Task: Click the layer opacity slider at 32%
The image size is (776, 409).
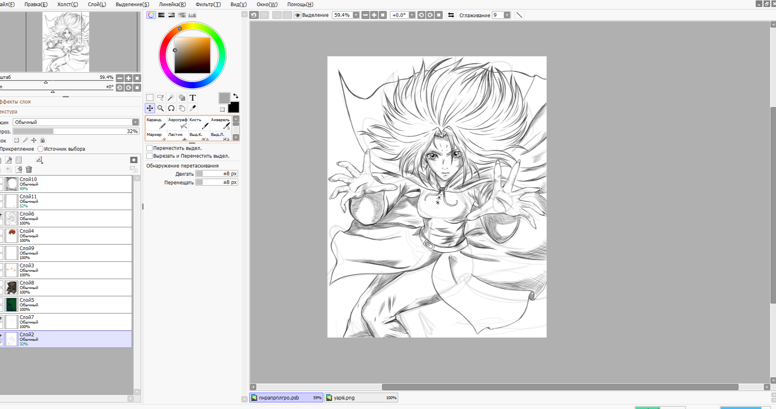Action: click(x=76, y=131)
